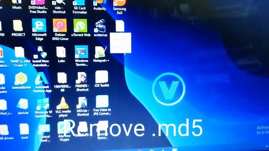Image resolution: width=269 pixels, height=151 pixels.
Task: Launch Free Video to JPG Converter
Action: tap(102, 105)
